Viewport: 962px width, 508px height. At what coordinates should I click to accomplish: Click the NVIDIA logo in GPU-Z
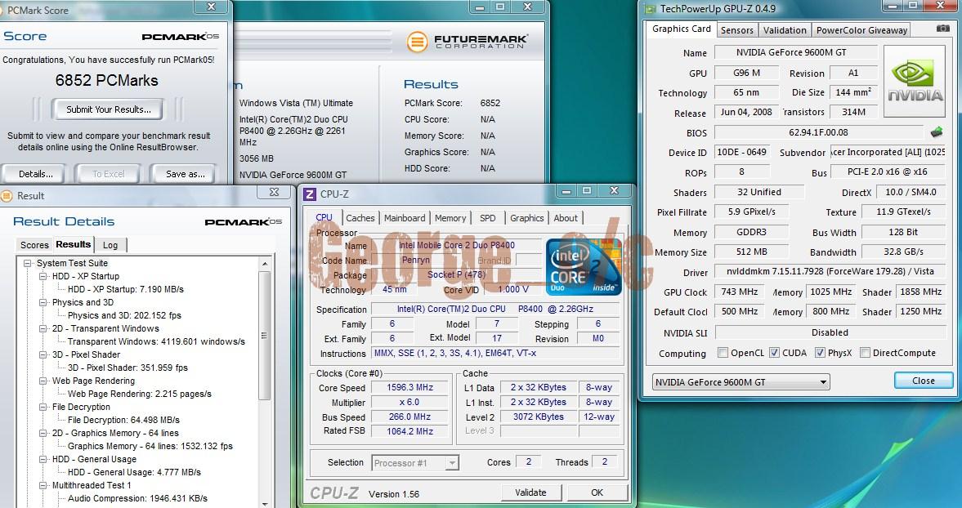[x=914, y=82]
